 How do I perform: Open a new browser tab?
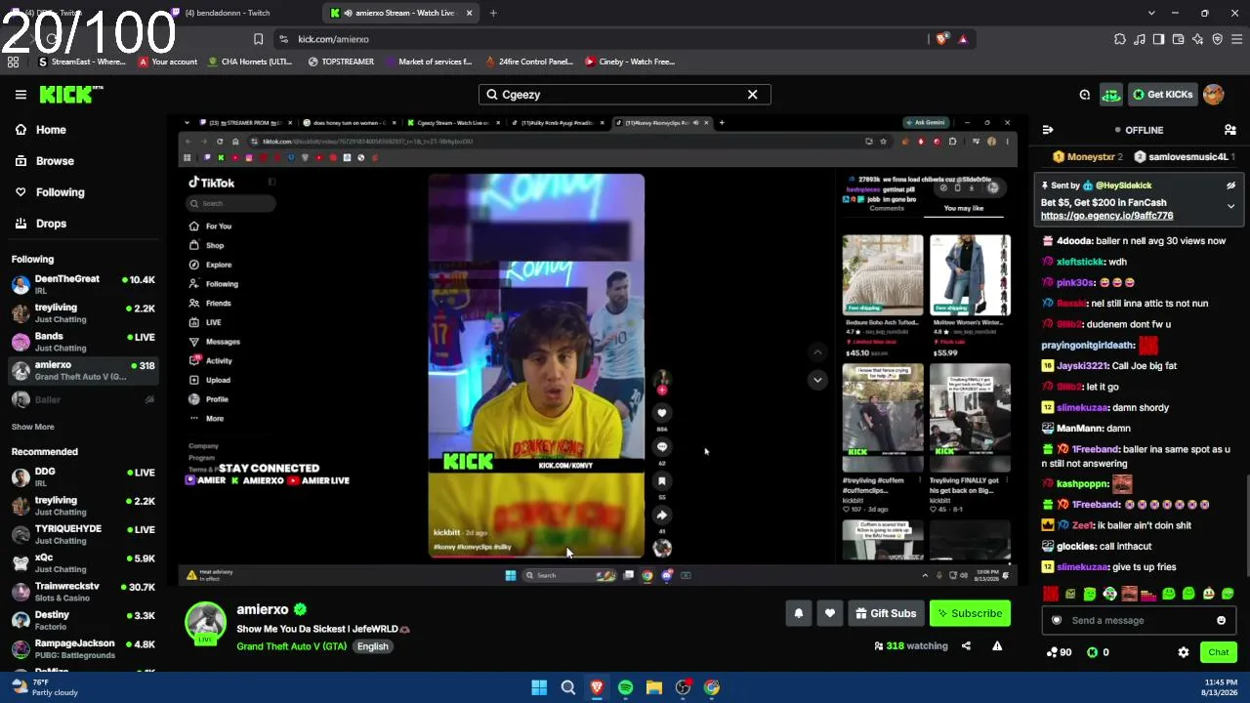point(493,13)
